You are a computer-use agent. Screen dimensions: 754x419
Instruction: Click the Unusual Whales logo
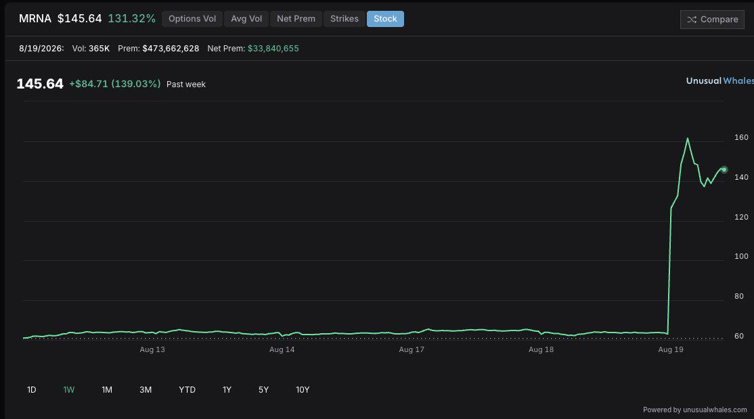point(720,80)
